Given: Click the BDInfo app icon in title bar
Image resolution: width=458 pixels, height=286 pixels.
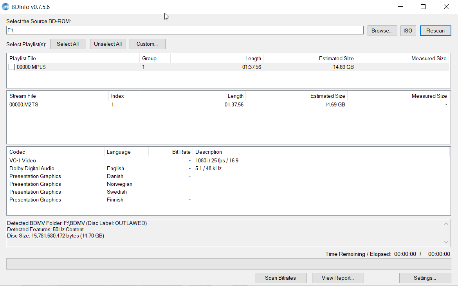Looking at the screenshot, I should [x=5, y=7].
